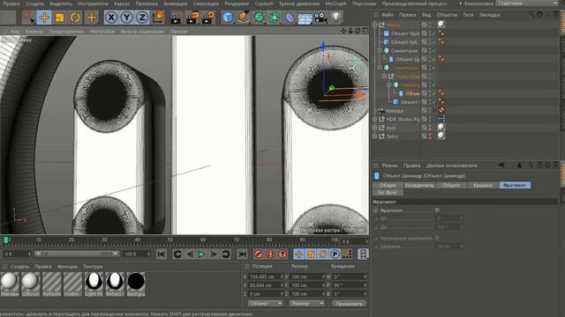Collapse the first Симметрия object expander
The height and width of the screenshot is (317, 565).
[x=380, y=51]
